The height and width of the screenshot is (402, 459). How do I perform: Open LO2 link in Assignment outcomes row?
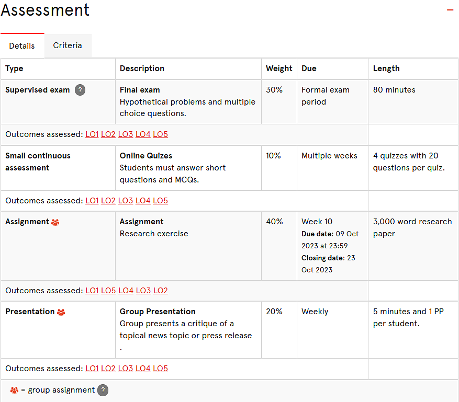point(161,290)
